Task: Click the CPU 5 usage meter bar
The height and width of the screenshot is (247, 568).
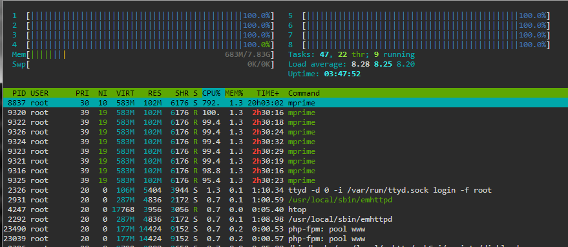Action: pyautogui.click(x=426, y=16)
